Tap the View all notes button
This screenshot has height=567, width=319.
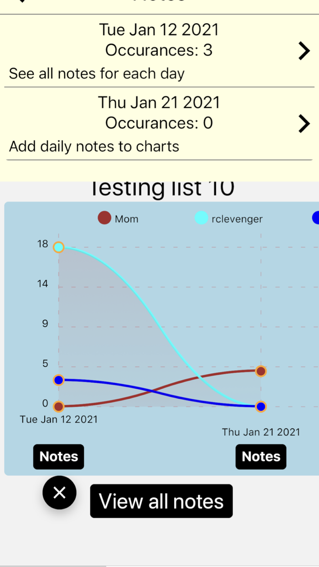[x=161, y=501]
